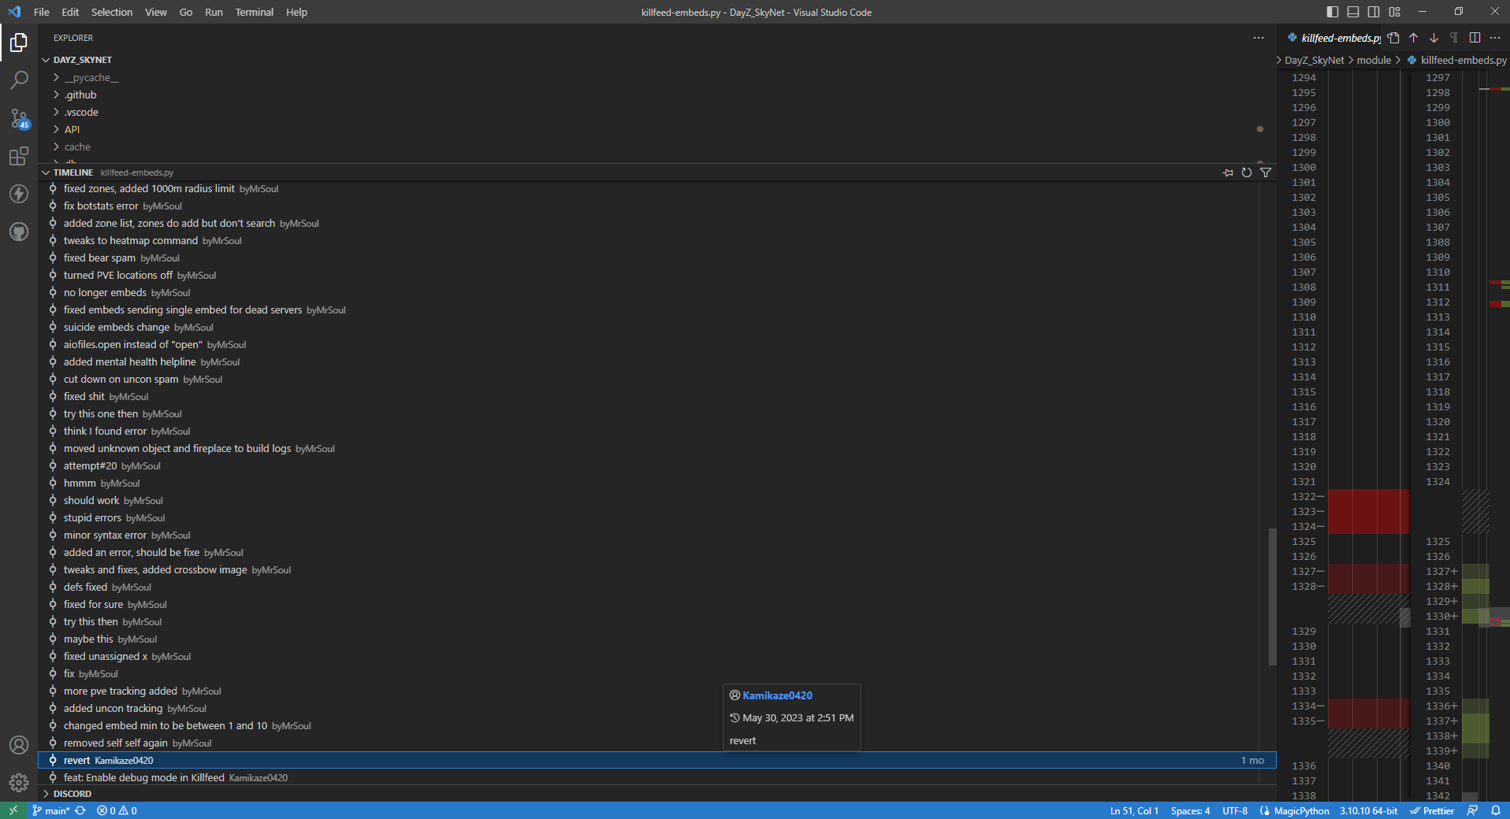The image size is (1510, 819).
Task: Click Ln 51, Col 1 cursor position
Action: point(1134,810)
